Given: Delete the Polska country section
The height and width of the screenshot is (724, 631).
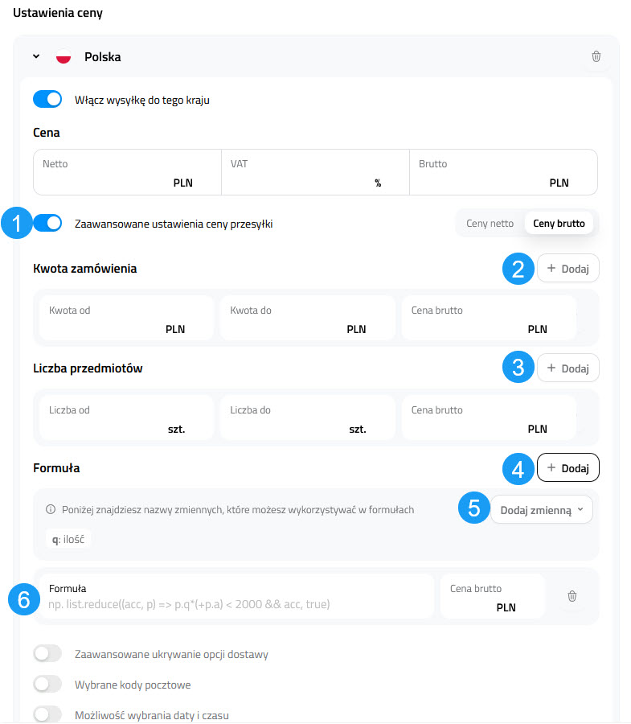Looking at the screenshot, I should tap(596, 56).
